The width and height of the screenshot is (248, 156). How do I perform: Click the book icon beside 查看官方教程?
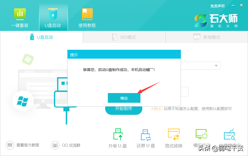point(10,145)
